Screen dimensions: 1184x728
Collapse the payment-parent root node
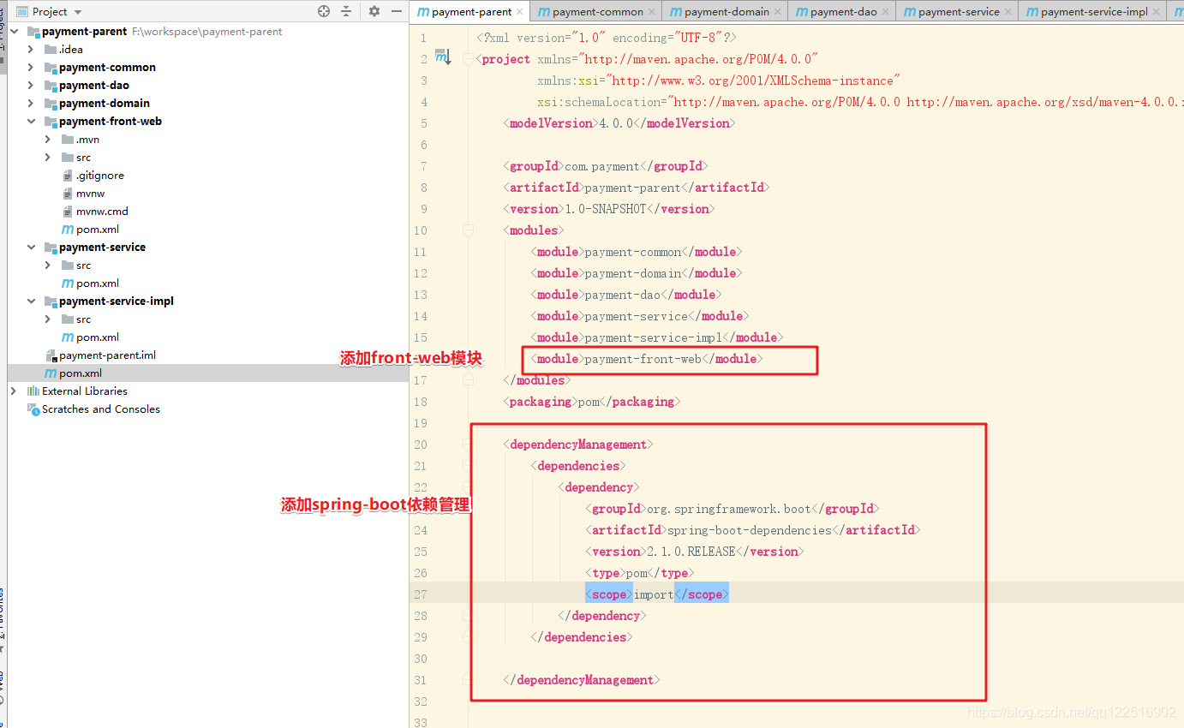click(x=15, y=32)
